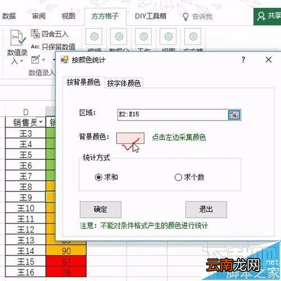Switch to the 方方格子 ribbon tab
Image resolution: width=281 pixels, height=281 pixels.
click(105, 16)
